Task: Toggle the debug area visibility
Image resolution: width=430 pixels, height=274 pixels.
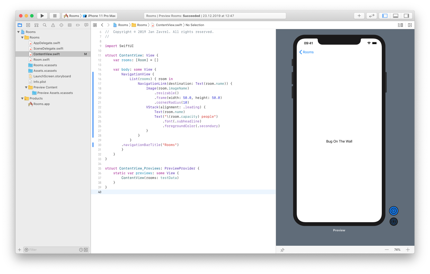Action: click(x=395, y=16)
